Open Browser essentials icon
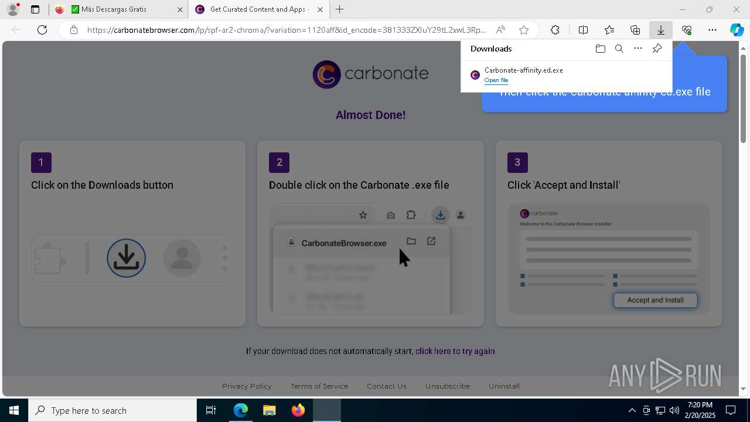750x422 pixels. [x=687, y=30]
